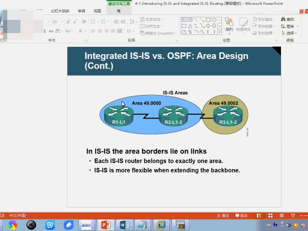This screenshot has width=308, height=231.
Task: Center the paragraph text
Action: click(x=100, y=31)
